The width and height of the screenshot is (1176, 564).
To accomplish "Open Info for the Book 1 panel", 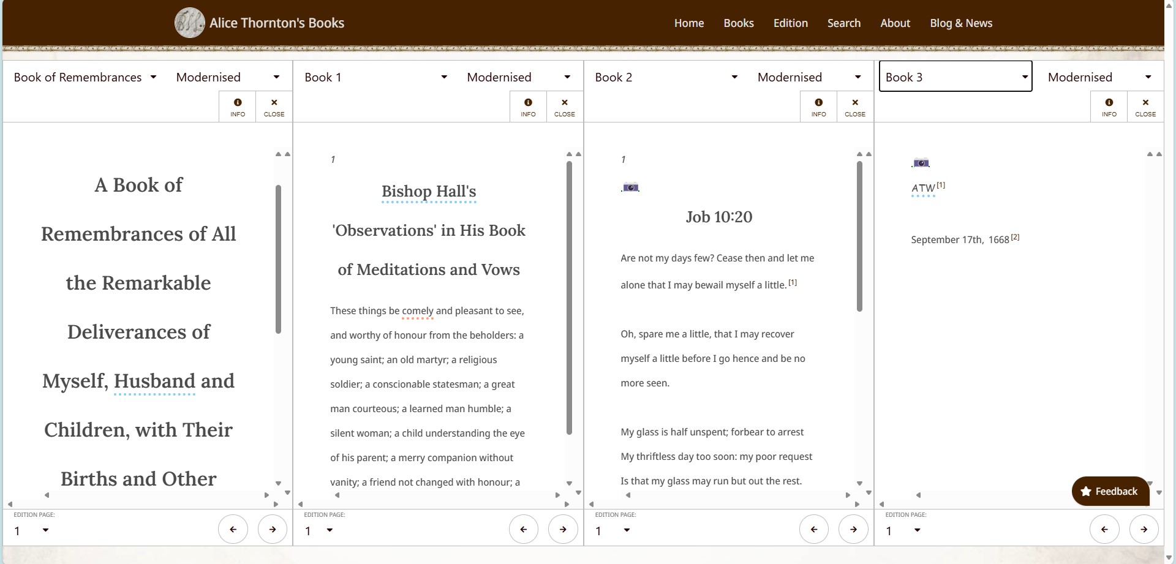I will pos(528,107).
